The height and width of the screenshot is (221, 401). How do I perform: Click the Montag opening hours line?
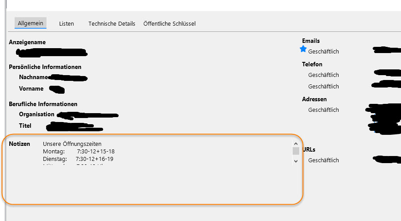[x=79, y=152]
